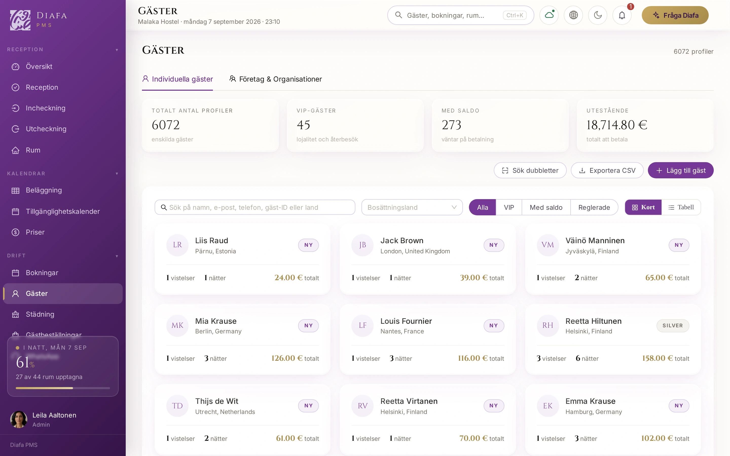
Task: Open Bokningar sidebar item
Action: pos(63,273)
